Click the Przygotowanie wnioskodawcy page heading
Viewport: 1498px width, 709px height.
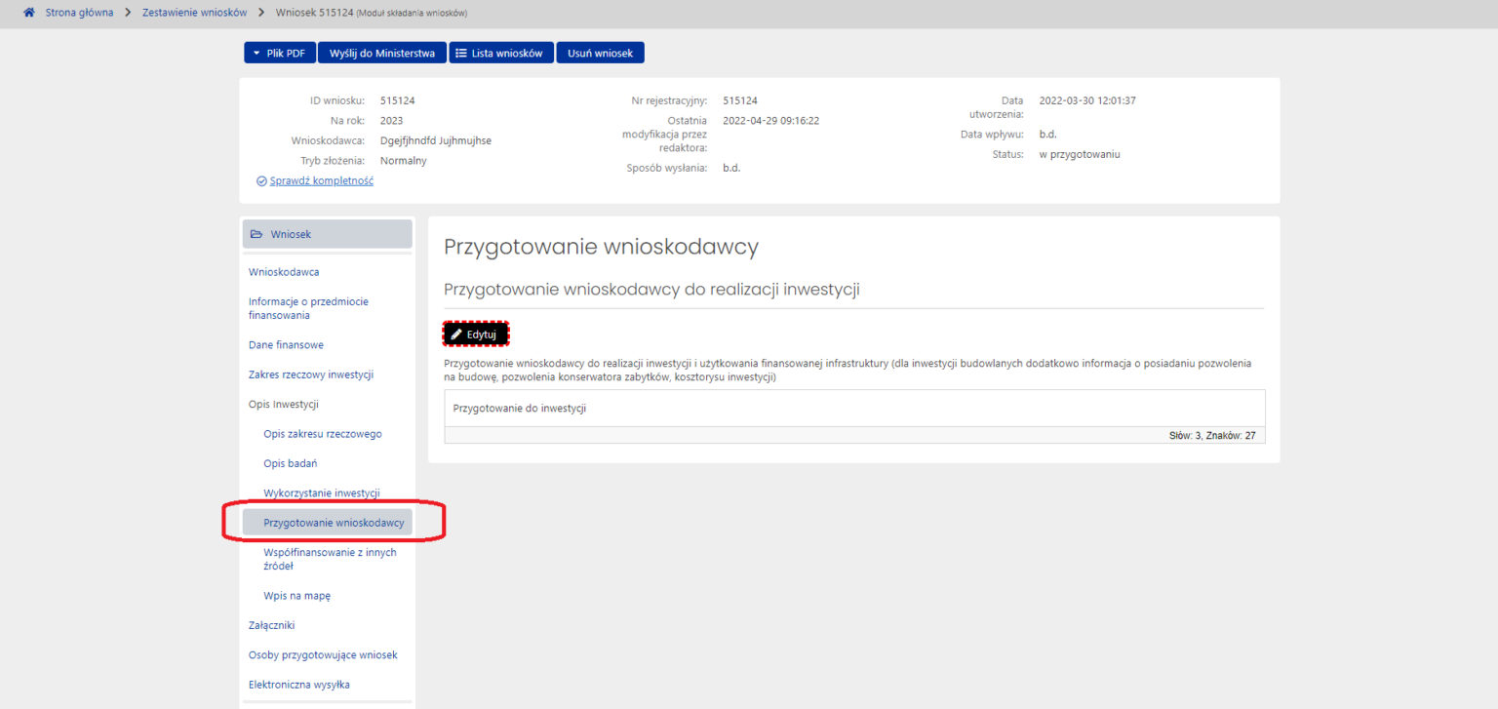[x=601, y=247]
